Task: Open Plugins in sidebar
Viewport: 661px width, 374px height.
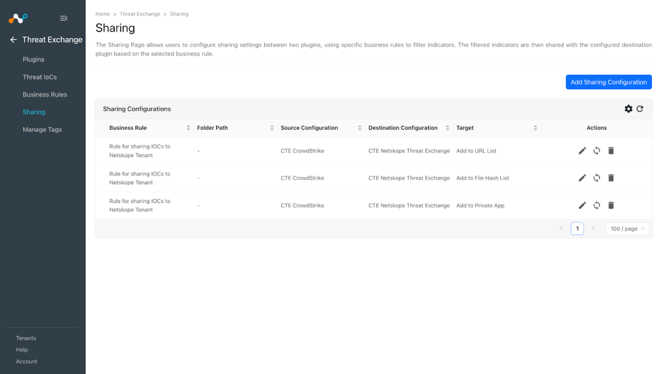Action: (x=34, y=59)
